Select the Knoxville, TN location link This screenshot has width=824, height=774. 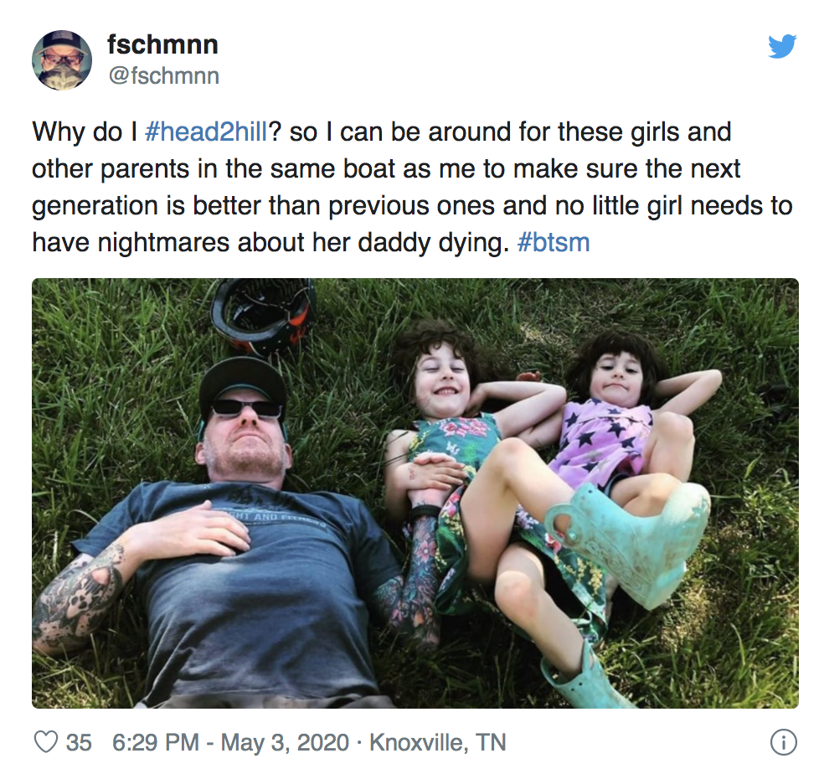point(438,742)
